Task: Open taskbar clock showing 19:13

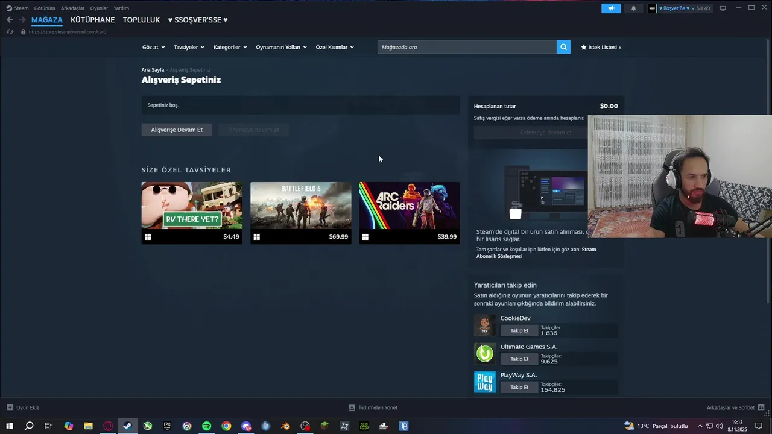Action: click(738, 426)
